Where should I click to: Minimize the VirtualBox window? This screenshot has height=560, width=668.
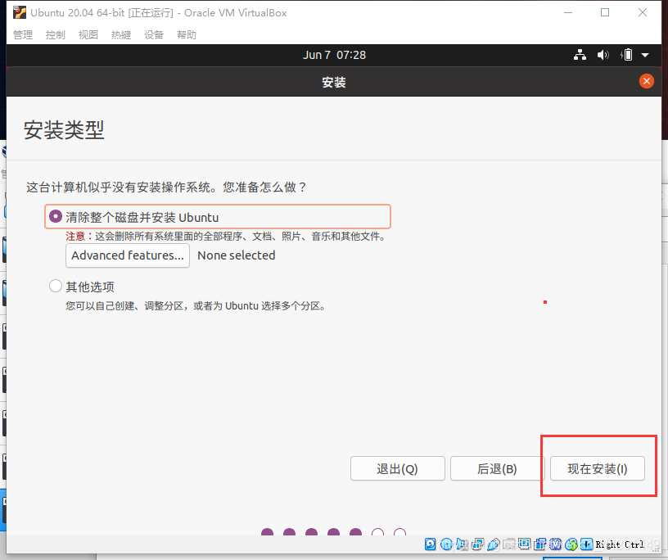pyautogui.click(x=568, y=13)
